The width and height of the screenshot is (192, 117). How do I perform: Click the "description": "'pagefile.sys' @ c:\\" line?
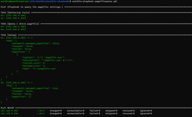pos(48,60)
